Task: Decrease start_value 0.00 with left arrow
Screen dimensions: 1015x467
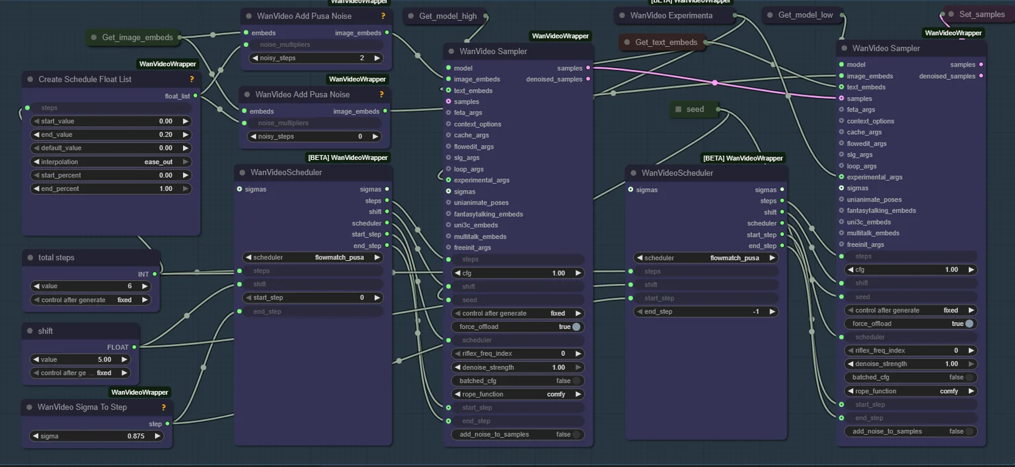Action: point(36,121)
